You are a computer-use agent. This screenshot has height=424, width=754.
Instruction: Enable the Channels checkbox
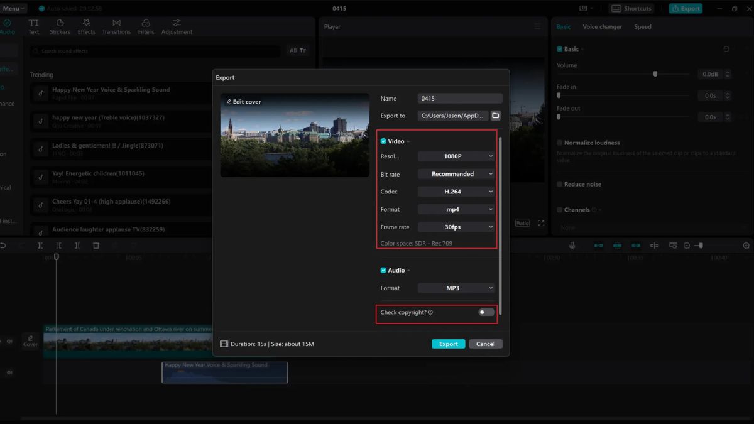click(560, 210)
